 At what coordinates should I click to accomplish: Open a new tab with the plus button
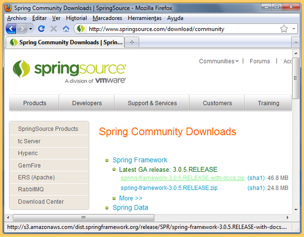pos(132,42)
